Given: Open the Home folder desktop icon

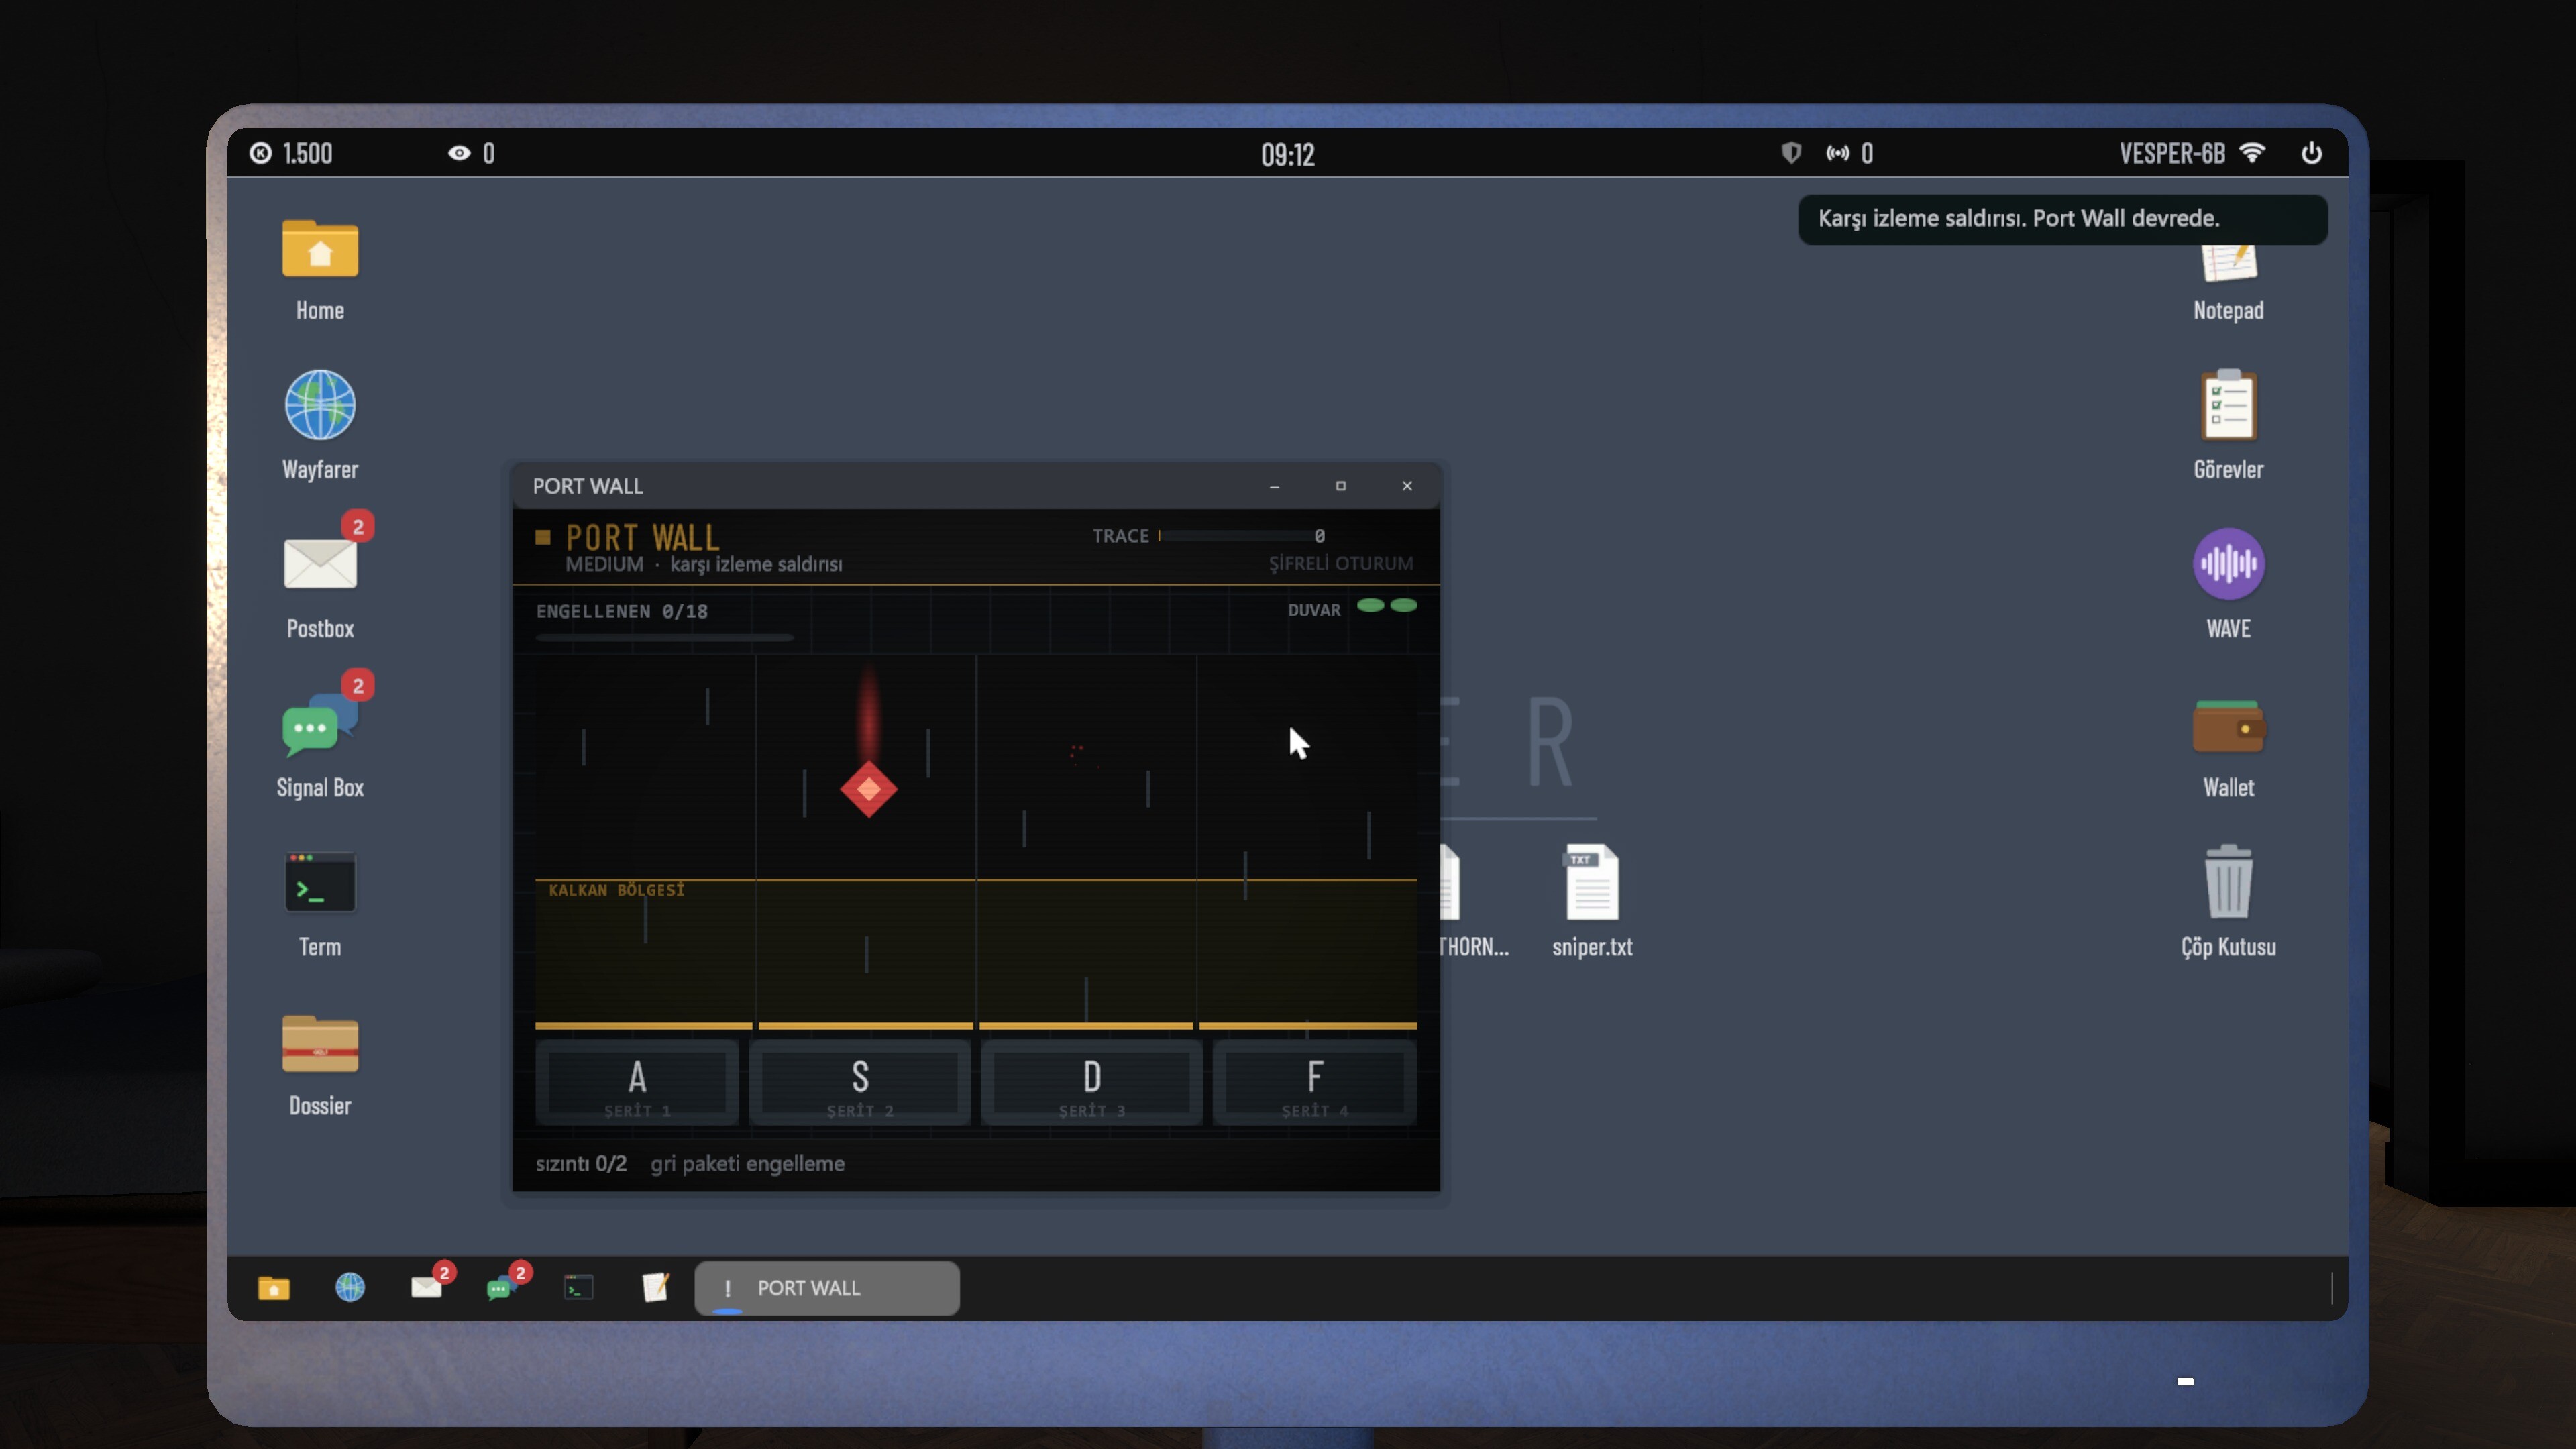Looking at the screenshot, I should pos(320,249).
